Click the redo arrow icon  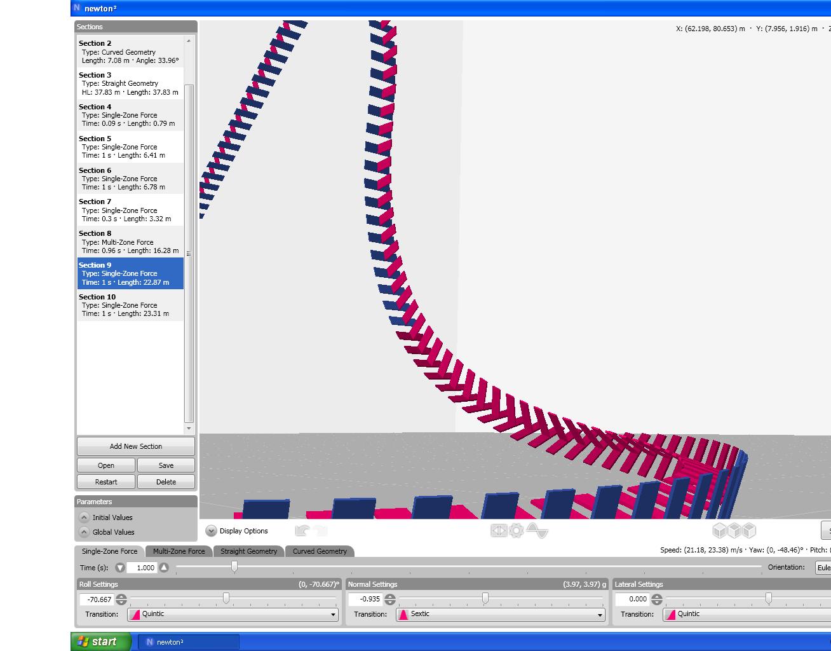click(x=321, y=531)
